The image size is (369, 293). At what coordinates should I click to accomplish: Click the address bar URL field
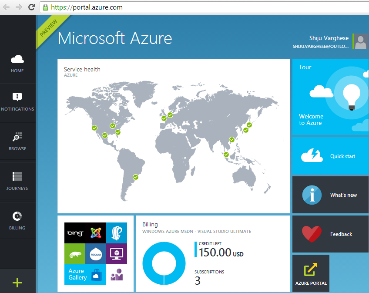(x=204, y=7)
